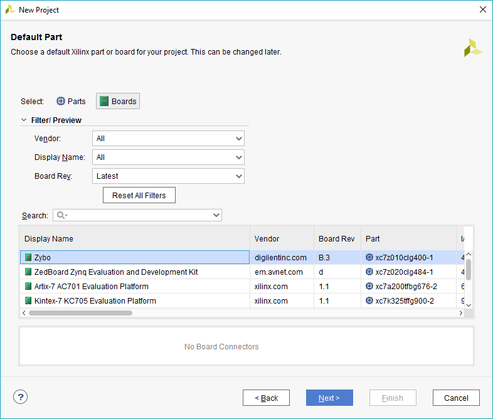The image size is (493, 419).
Task: Click the Artix-7 AC701 board icon
Action: click(x=28, y=287)
